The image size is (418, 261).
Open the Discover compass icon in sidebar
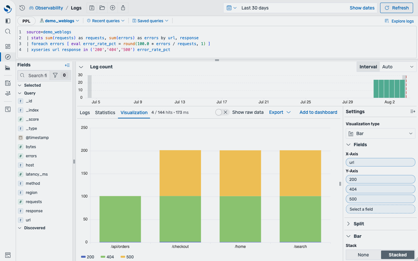(8, 57)
